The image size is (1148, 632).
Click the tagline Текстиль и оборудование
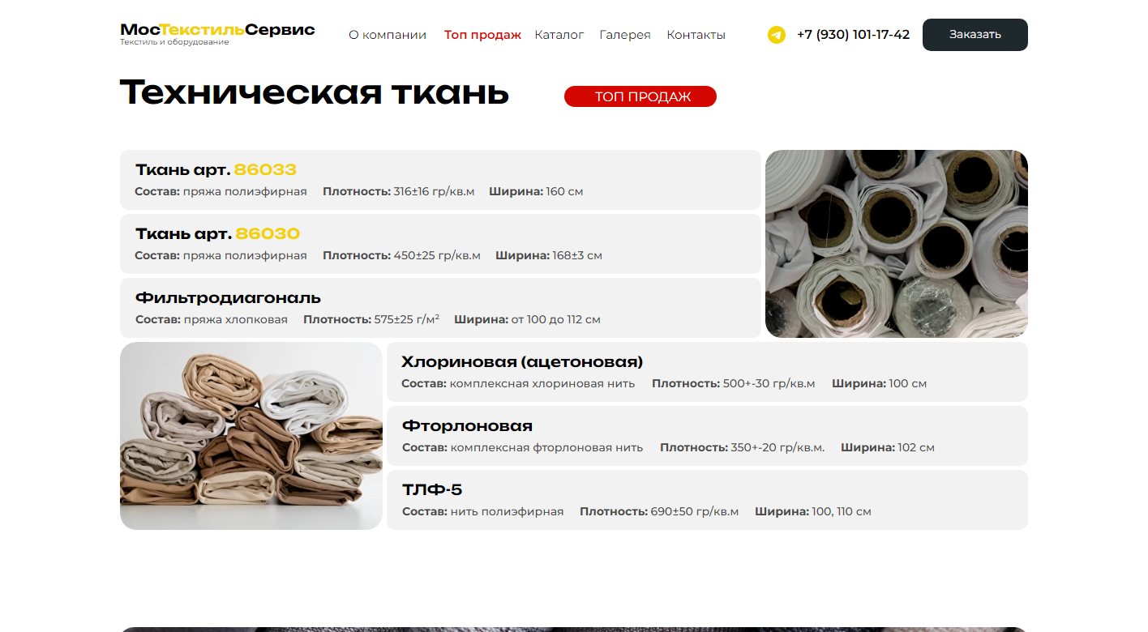click(174, 42)
